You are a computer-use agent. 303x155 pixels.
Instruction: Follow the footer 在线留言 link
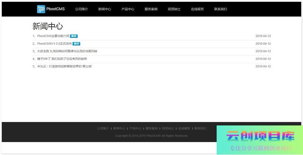coord(184,128)
